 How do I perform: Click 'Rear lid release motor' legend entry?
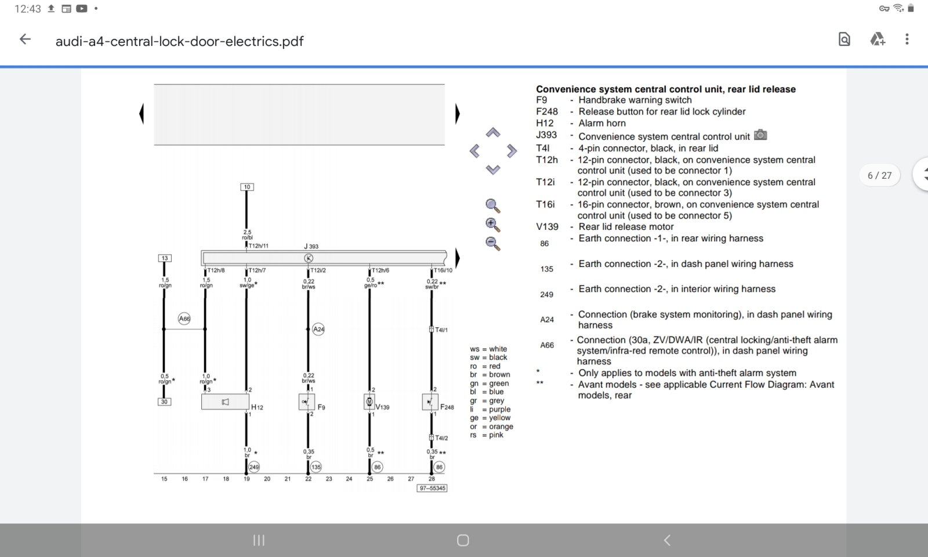point(626,227)
